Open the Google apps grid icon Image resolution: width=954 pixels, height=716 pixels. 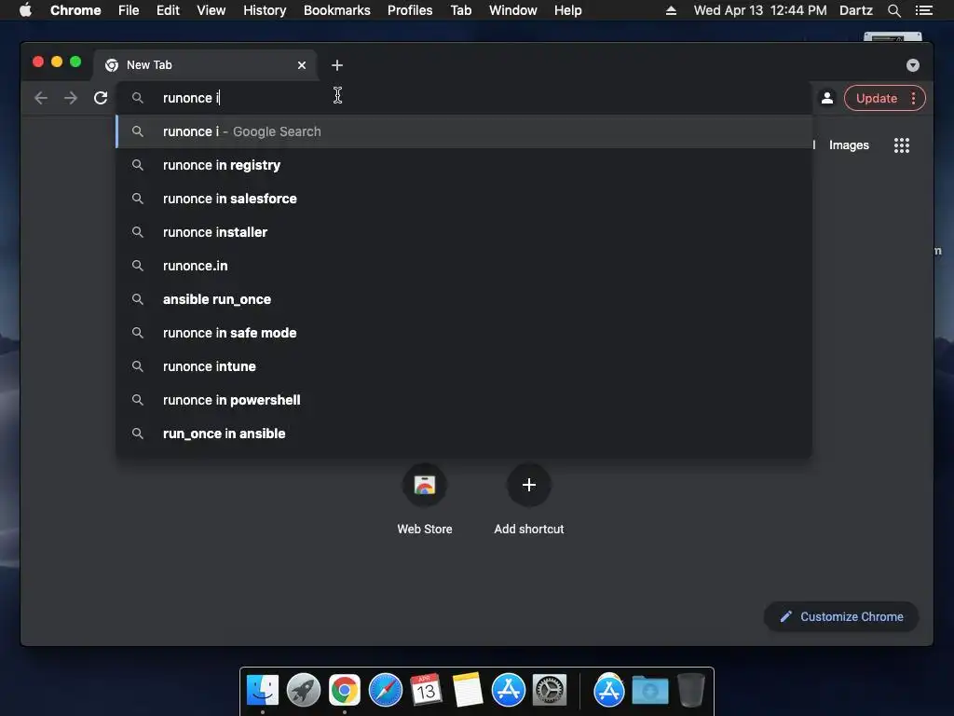point(902,145)
